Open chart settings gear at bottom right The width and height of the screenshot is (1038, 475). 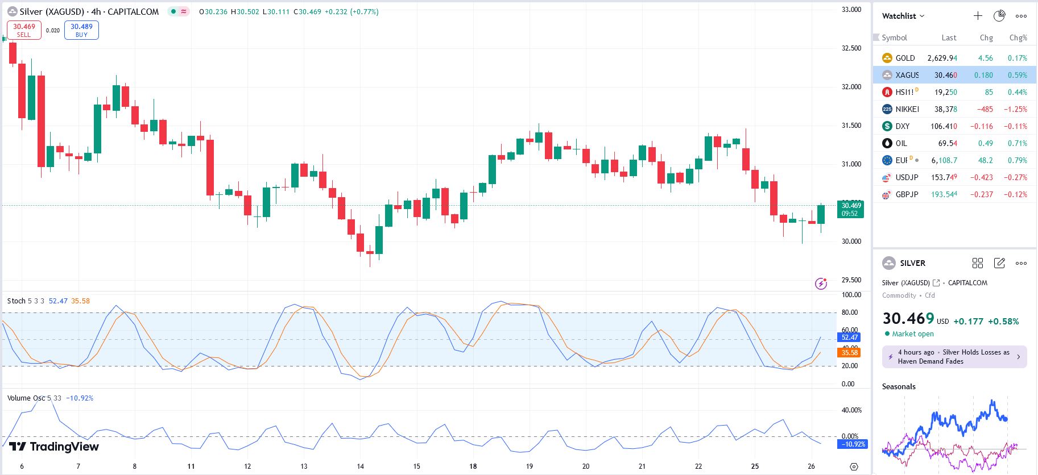pos(854,466)
